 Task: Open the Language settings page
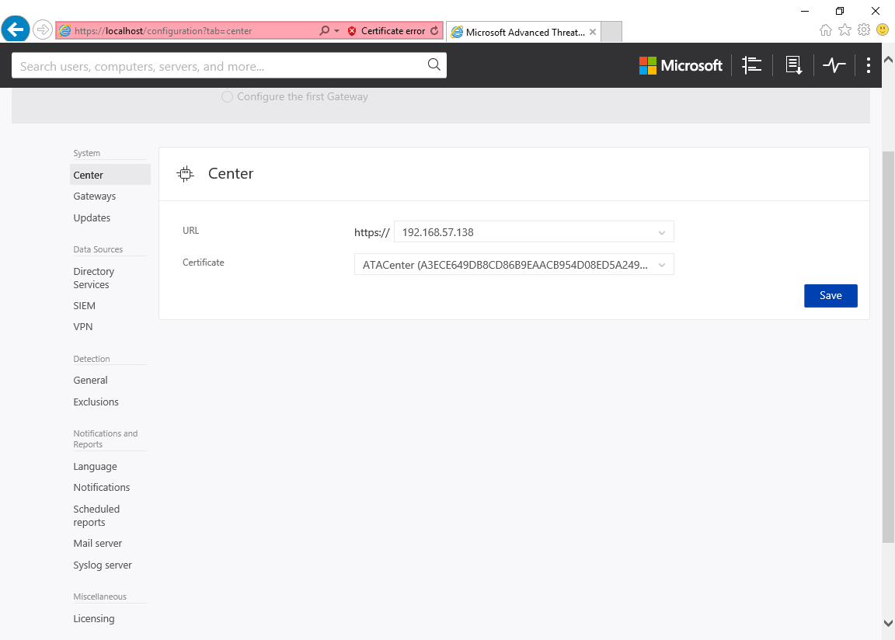96,467
